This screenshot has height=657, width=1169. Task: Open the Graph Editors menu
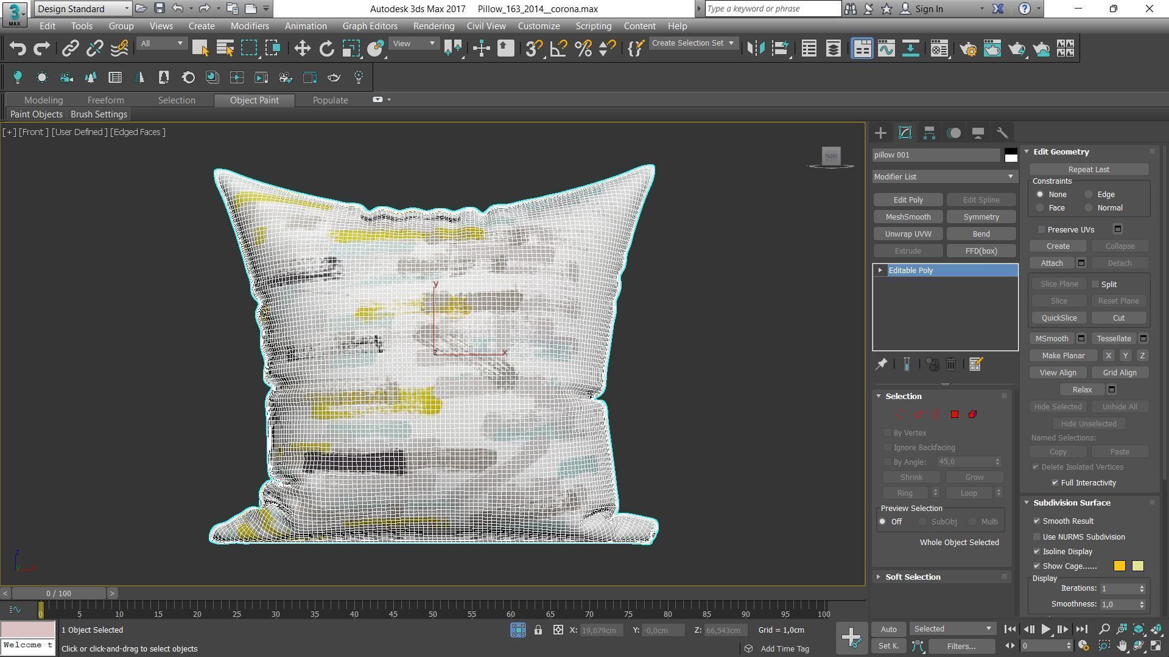(x=370, y=26)
